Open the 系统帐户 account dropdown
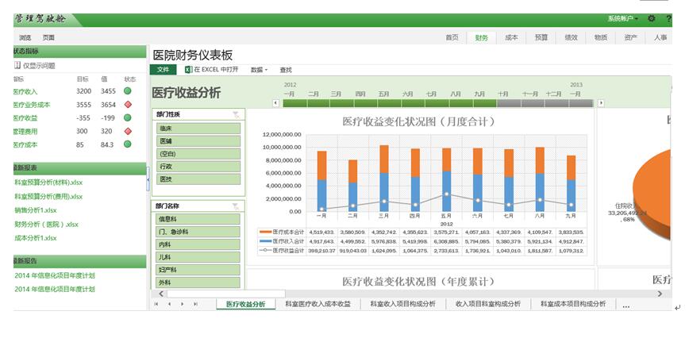689x342 pixels. [x=622, y=18]
